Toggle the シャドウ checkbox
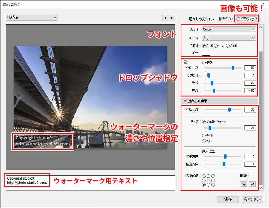The height and width of the screenshot is (208, 269). click(186, 62)
